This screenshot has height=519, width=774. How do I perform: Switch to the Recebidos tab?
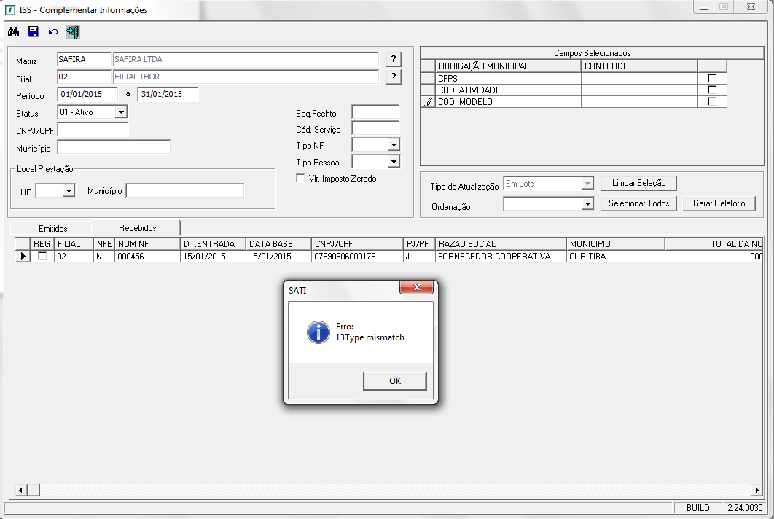pyautogui.click(x=137, y=228)
